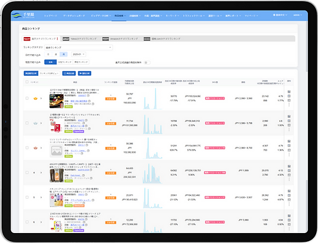Open the three-dot more menu in rank 2 row
318x243 pixels.
[x=289, y=129]
